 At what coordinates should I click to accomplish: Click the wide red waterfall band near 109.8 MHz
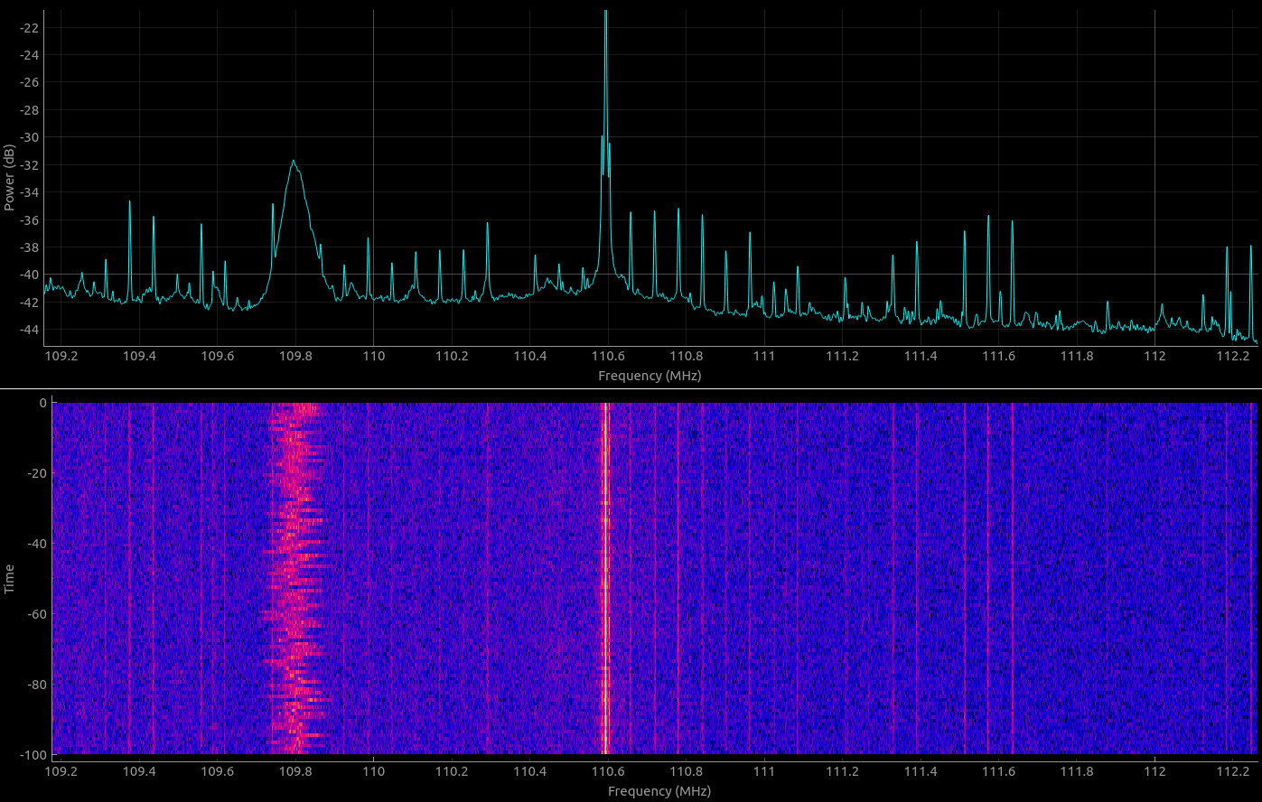click(x=295, y=578)
